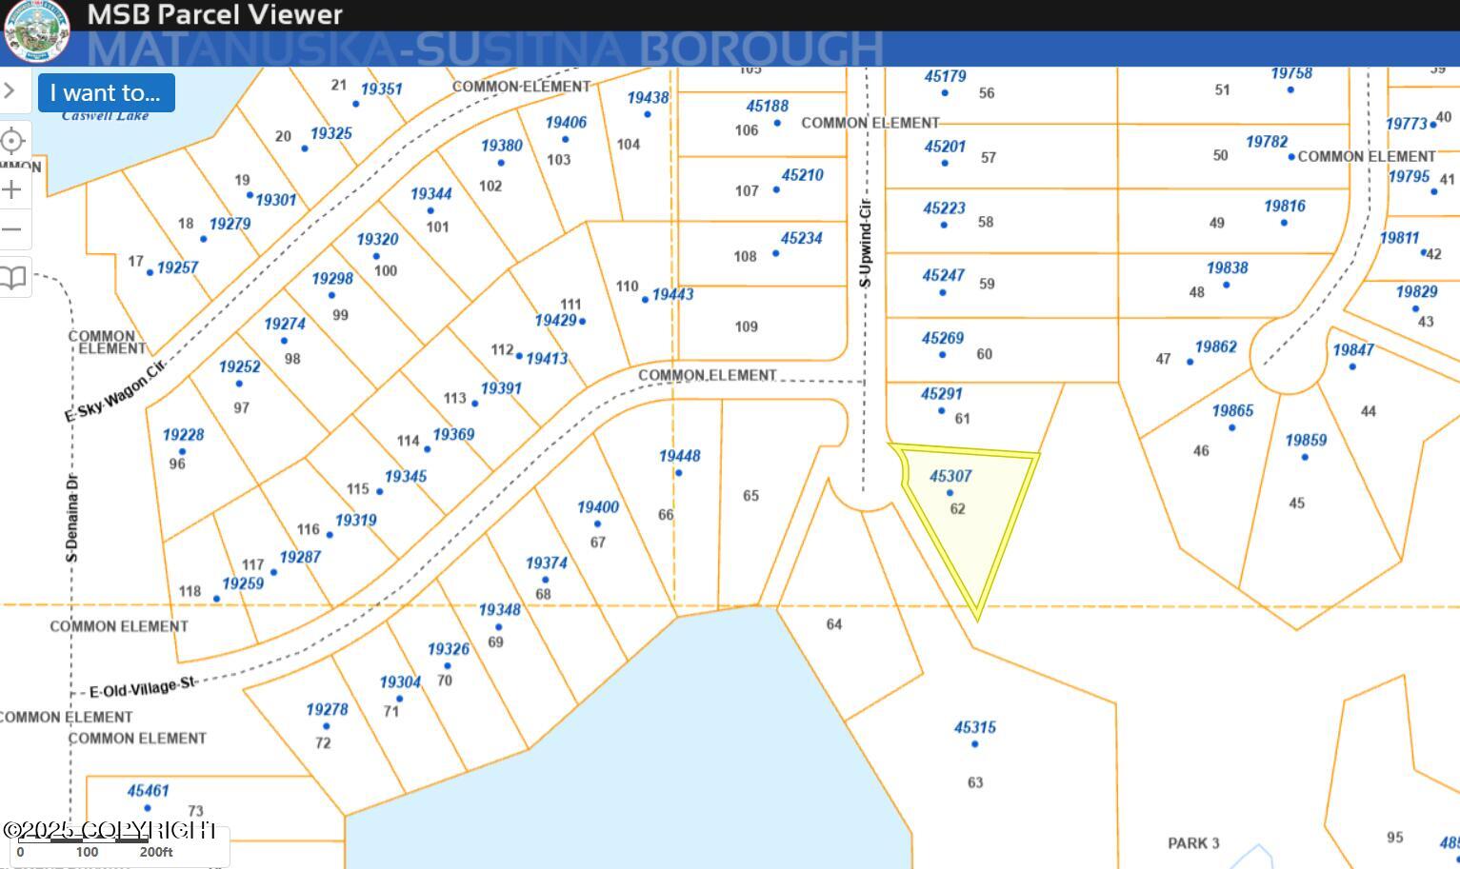
Task: Click address label 19443 on lot 110
Action: [x=672, y=294]
